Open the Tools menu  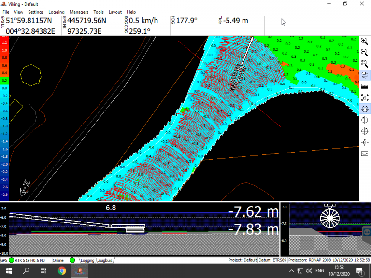click(99, 12)
